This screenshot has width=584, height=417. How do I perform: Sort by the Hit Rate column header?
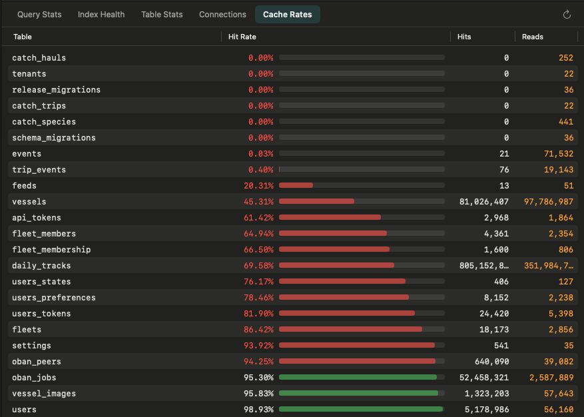(242, 37)
